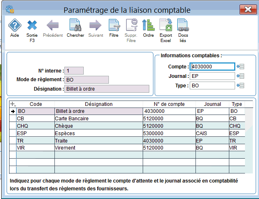This screenshot has height=199, width=259.
Task: Click the Sortie F3 exit icon
Action: (x=32, y=30)
